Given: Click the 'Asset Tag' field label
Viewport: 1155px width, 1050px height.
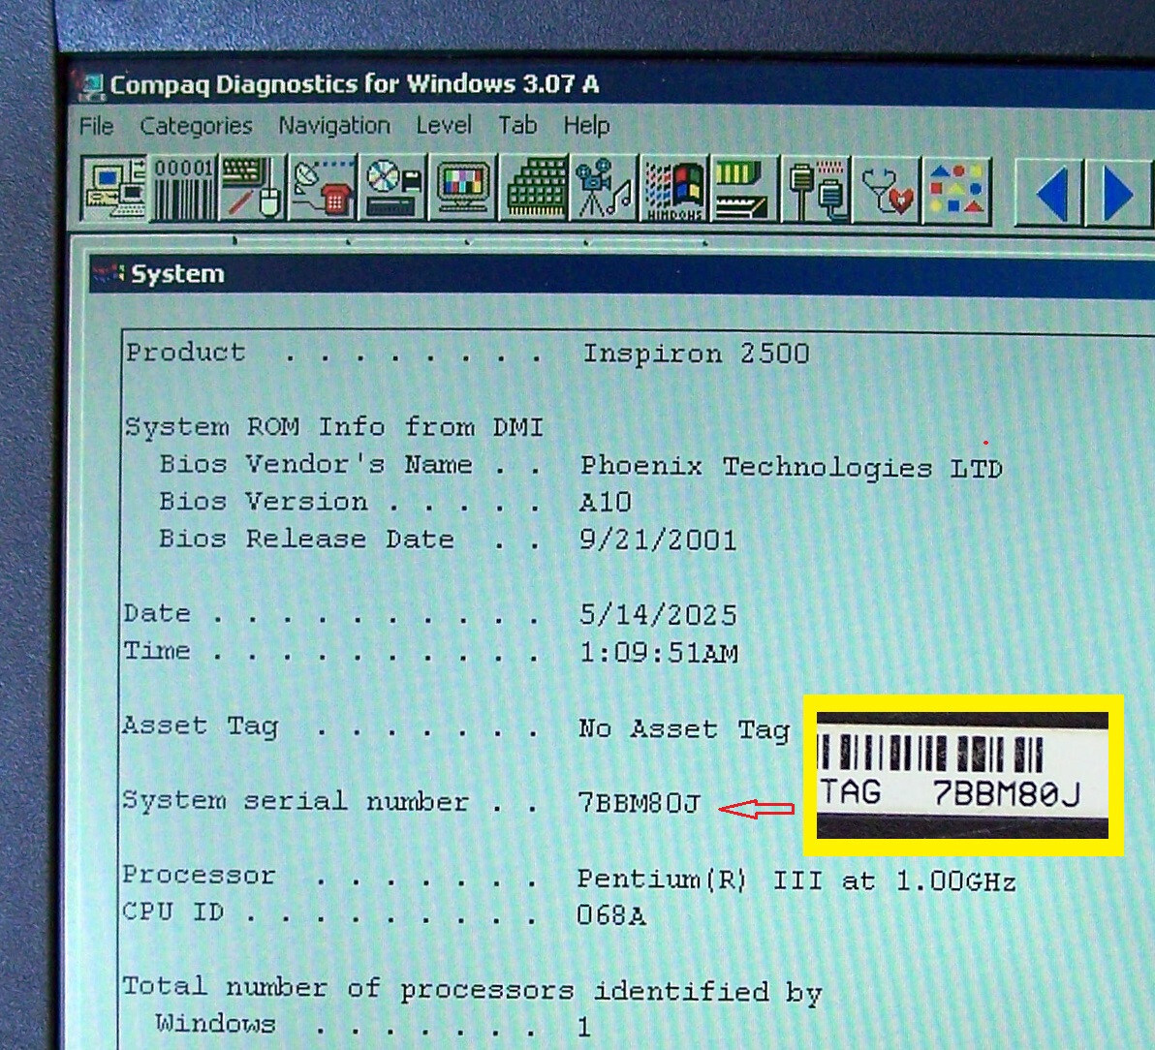Looking at the screenshot, I should pos(201,726).
